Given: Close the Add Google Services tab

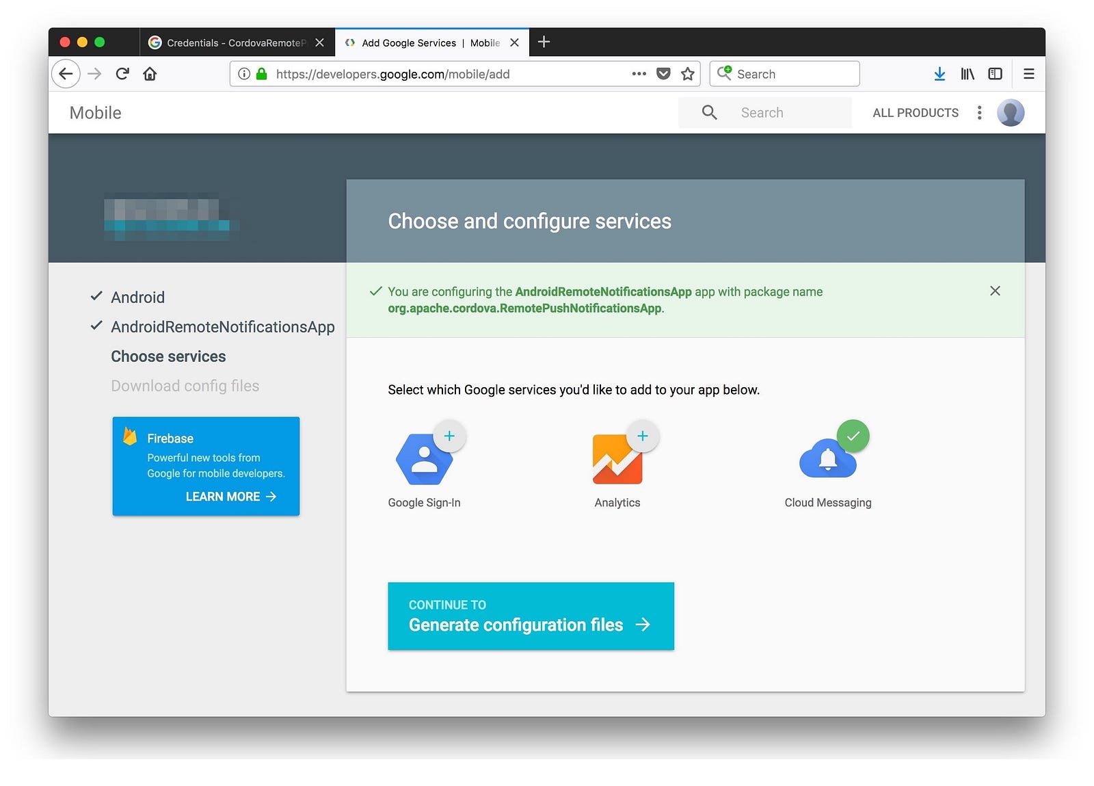Looking at the screenshot, I should click(x=514, y=42).
